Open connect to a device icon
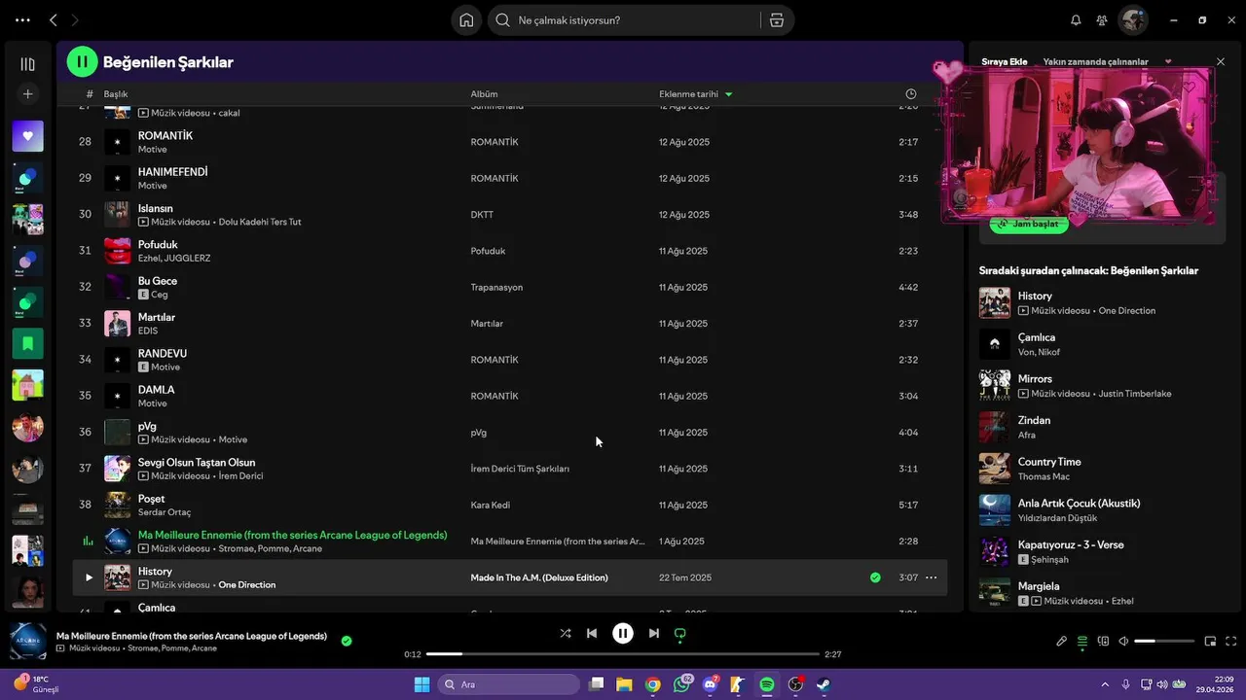 (1103, 642)
